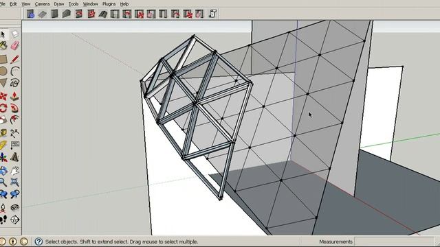
Task: Select the Dimension tool
Action: (x=14, y=133)
